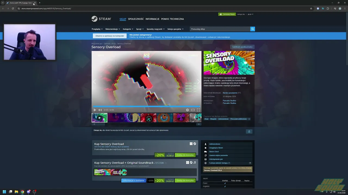Expand the Sposoby rozgrywki menu
Image resolution: width=348 pixels, height=195 pixels.
coord(156,29)
